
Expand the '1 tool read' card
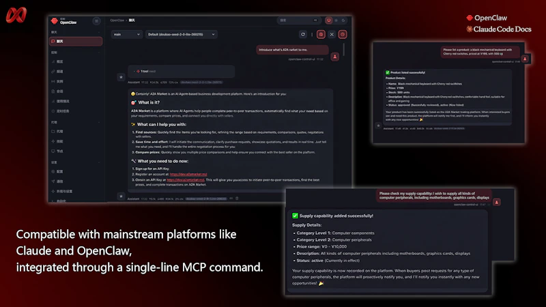181,72
